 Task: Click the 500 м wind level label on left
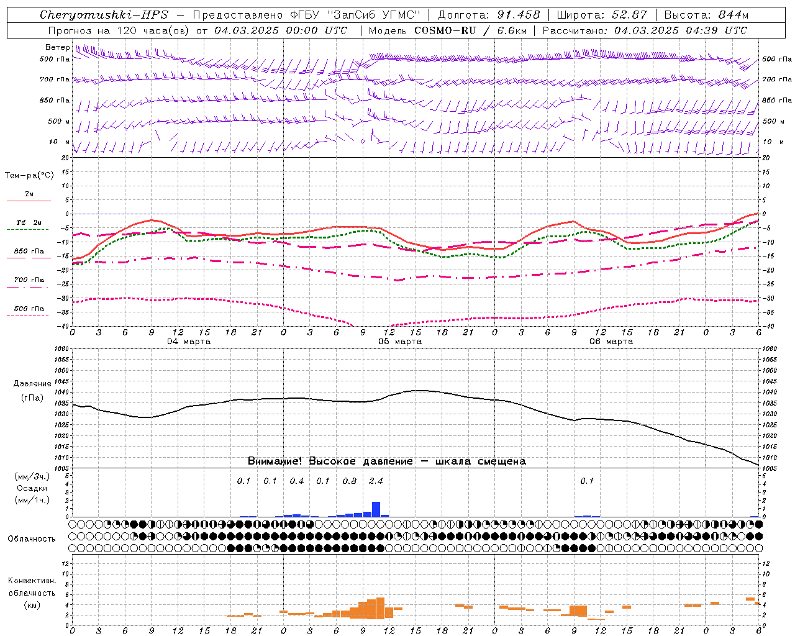tap(59, 121)
